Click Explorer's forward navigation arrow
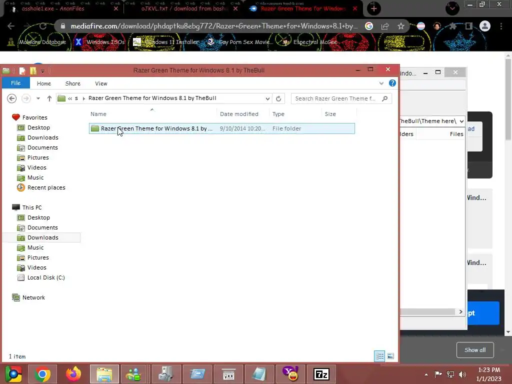The image size is (512, 384). tap(26, 98)
